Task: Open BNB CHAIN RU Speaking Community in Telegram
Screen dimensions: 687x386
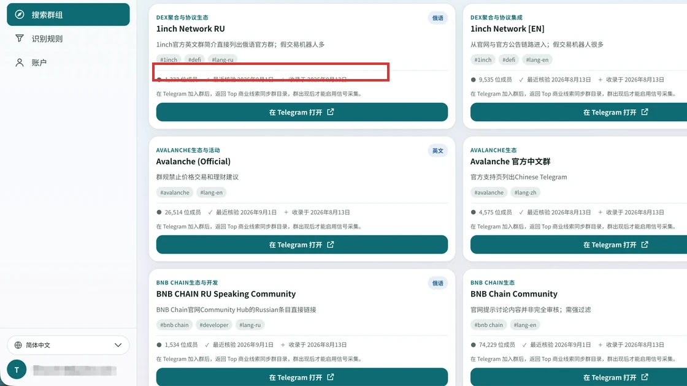Action: coord(302,377)
